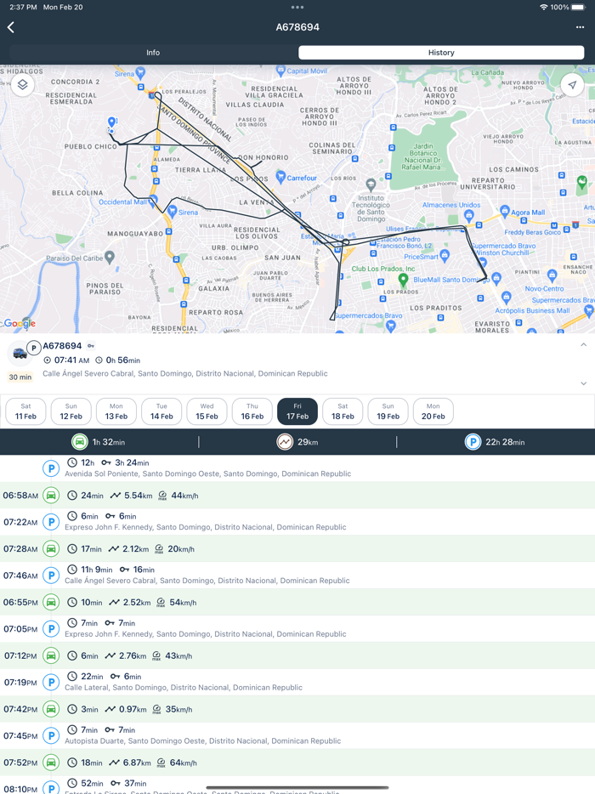Screen dimensions: 595x794
Task: Open the 07:45PM parking stop icon
Action: click(51, 735)
